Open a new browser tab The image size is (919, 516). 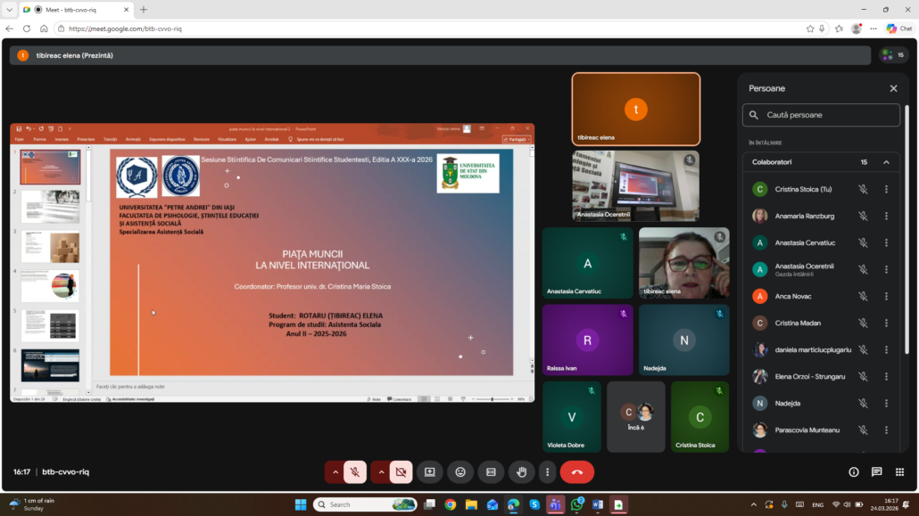[x=144, y=10]
